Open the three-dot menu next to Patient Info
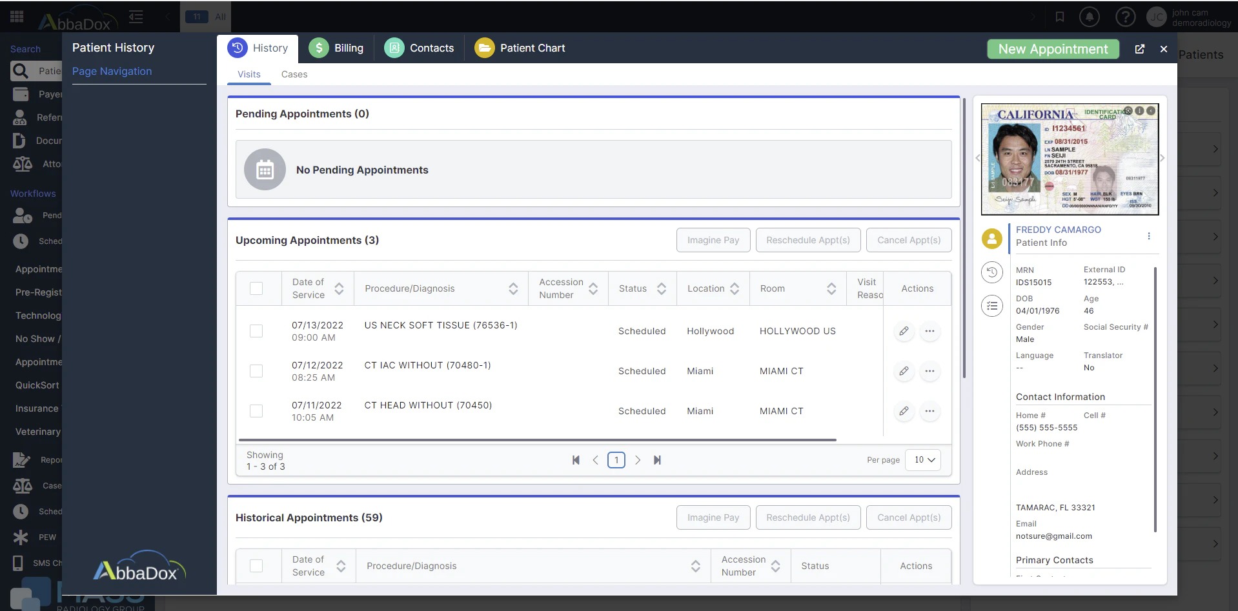The height and width of the screenshot is (611, 1238). point(1149,236)
